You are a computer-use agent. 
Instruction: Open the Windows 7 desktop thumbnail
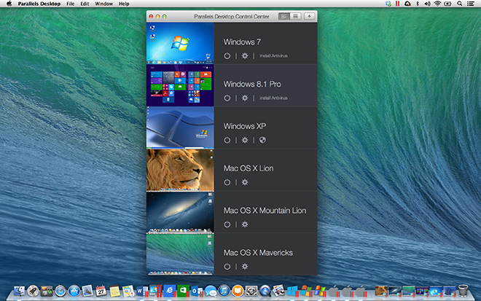tap(180, 43)
